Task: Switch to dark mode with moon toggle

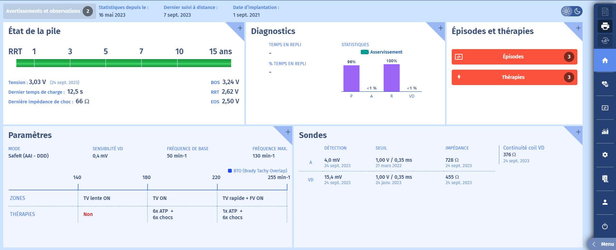Action: (x=577, y=11)
